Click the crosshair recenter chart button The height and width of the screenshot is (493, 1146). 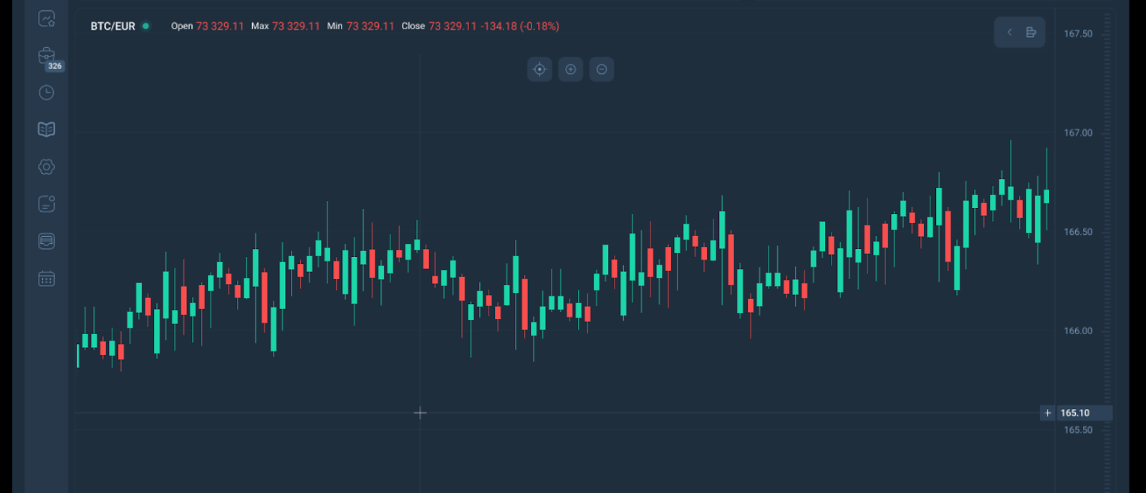tap(539, 69)
